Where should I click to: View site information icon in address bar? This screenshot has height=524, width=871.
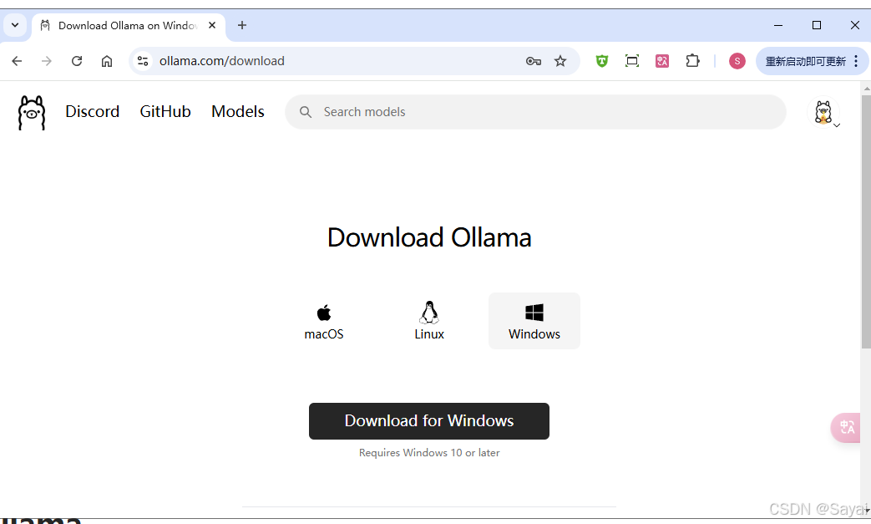(x=143, y=61)
